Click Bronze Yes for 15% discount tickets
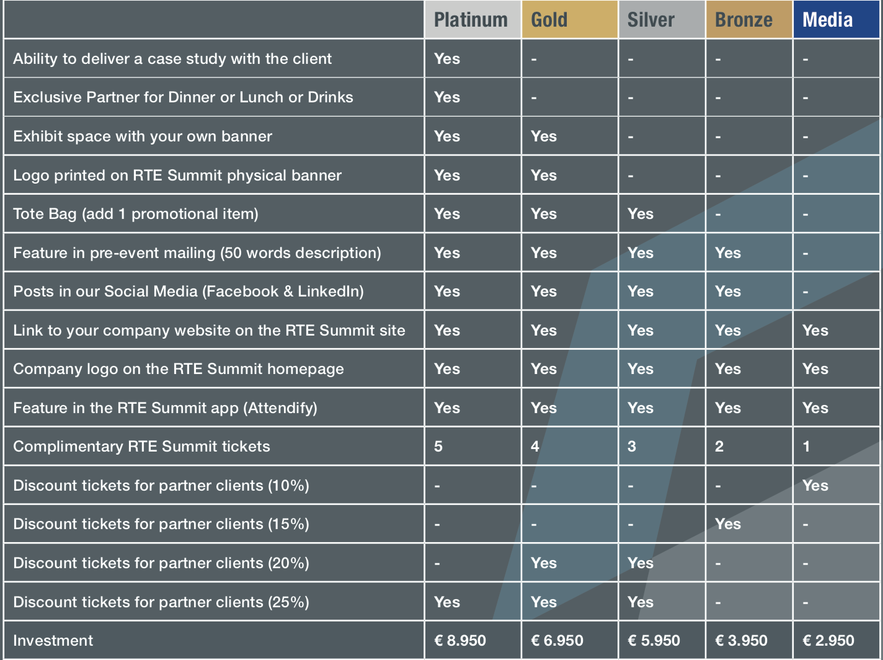883x660 pixels. pyautogui.click(x=728, y=524)
